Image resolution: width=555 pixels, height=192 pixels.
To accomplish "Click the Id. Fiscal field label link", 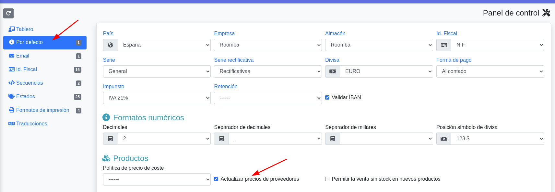I will point(447,33).
